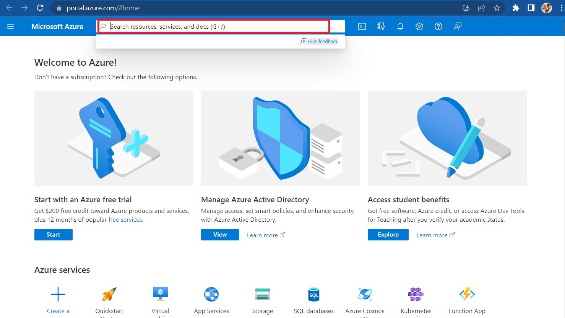Open Azure Cosmos DB service
Viewport: 565px width, 318px height.
(365, 294)
